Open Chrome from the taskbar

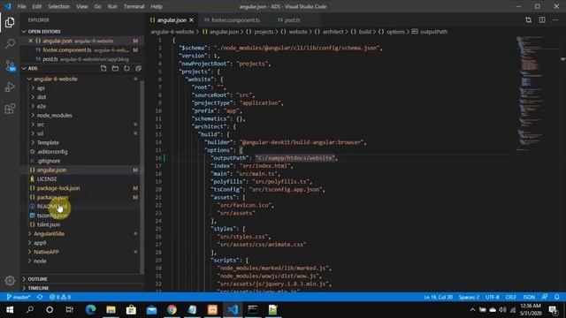pyautogui.click(x=172, y=310)
